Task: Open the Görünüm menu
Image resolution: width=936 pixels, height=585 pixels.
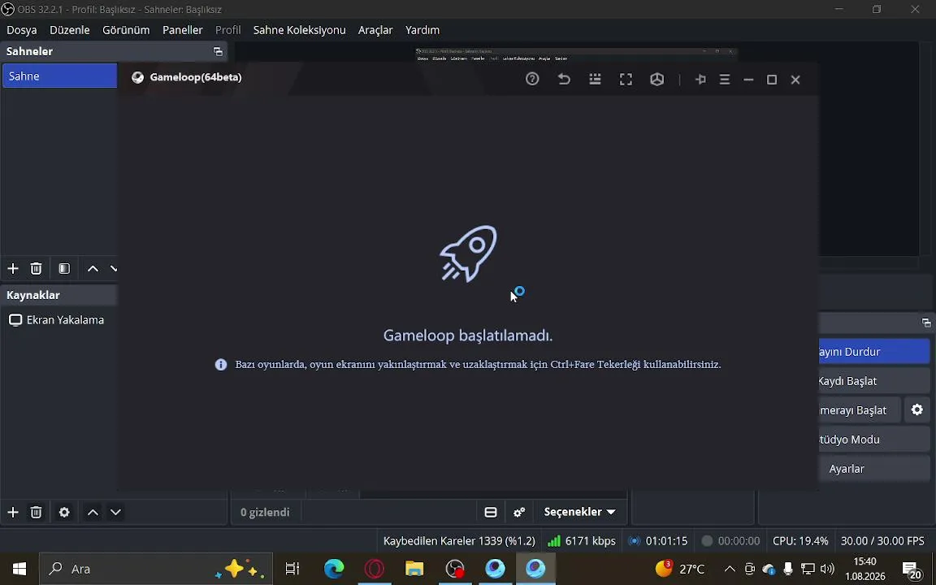Action: click(x=126, y=30)
